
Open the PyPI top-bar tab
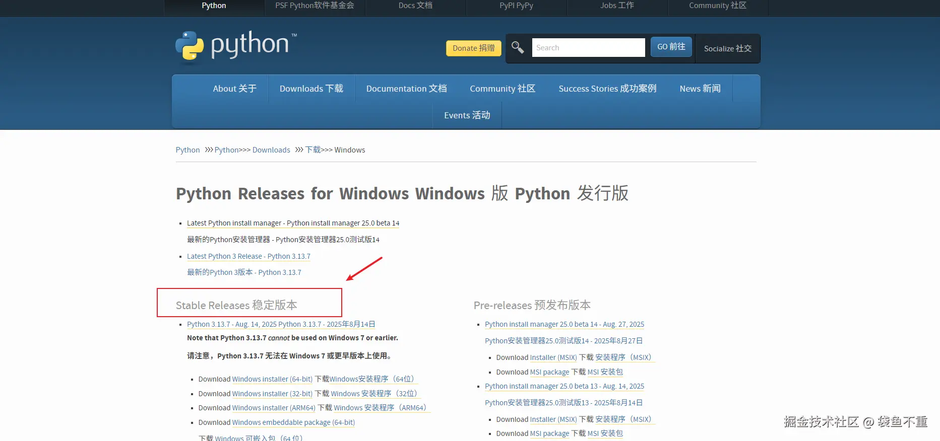(516, 6)
